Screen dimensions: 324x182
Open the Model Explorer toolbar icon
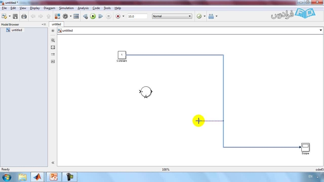click(76, 16)
